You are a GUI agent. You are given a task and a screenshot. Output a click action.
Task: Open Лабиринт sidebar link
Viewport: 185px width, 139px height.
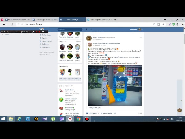(x=45, y=44)
